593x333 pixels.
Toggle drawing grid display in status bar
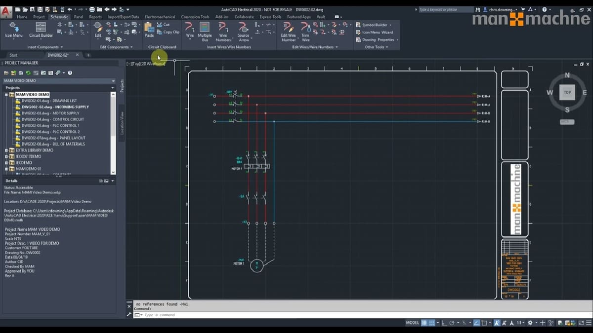pyautogui.click(x=424, y=323)
